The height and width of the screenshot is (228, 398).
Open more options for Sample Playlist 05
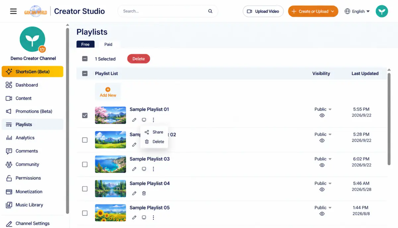[x=153, y=217]
